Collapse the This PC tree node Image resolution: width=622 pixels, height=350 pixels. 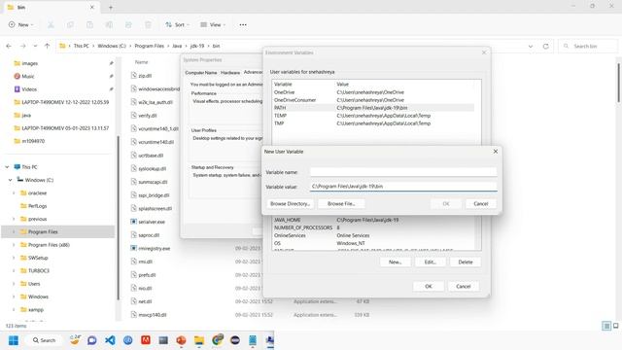(x=7, y=167)
